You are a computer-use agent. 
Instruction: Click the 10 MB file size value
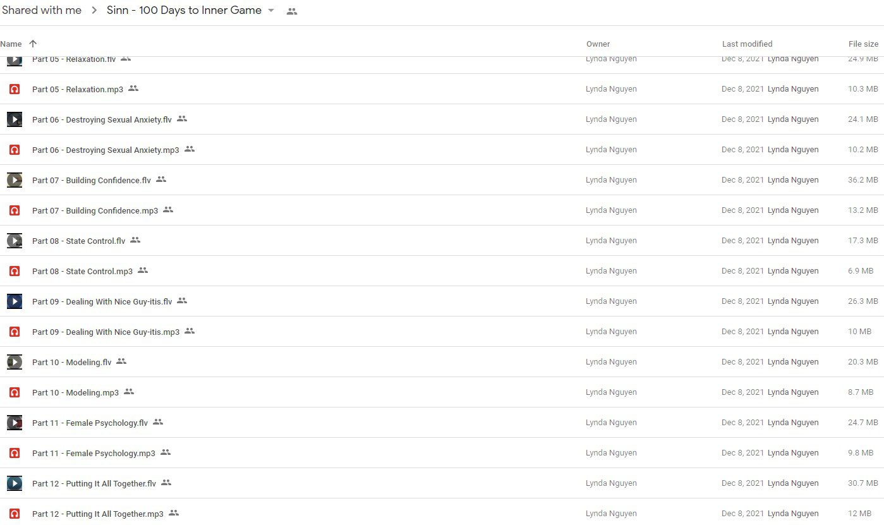(859, 332)
